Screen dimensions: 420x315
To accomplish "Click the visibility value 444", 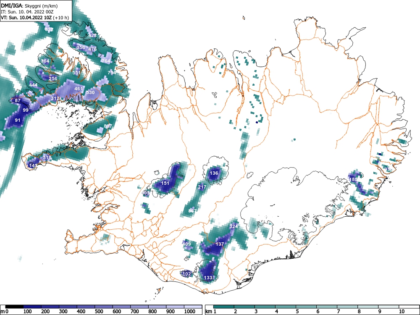I will click(x=33, y=85).
